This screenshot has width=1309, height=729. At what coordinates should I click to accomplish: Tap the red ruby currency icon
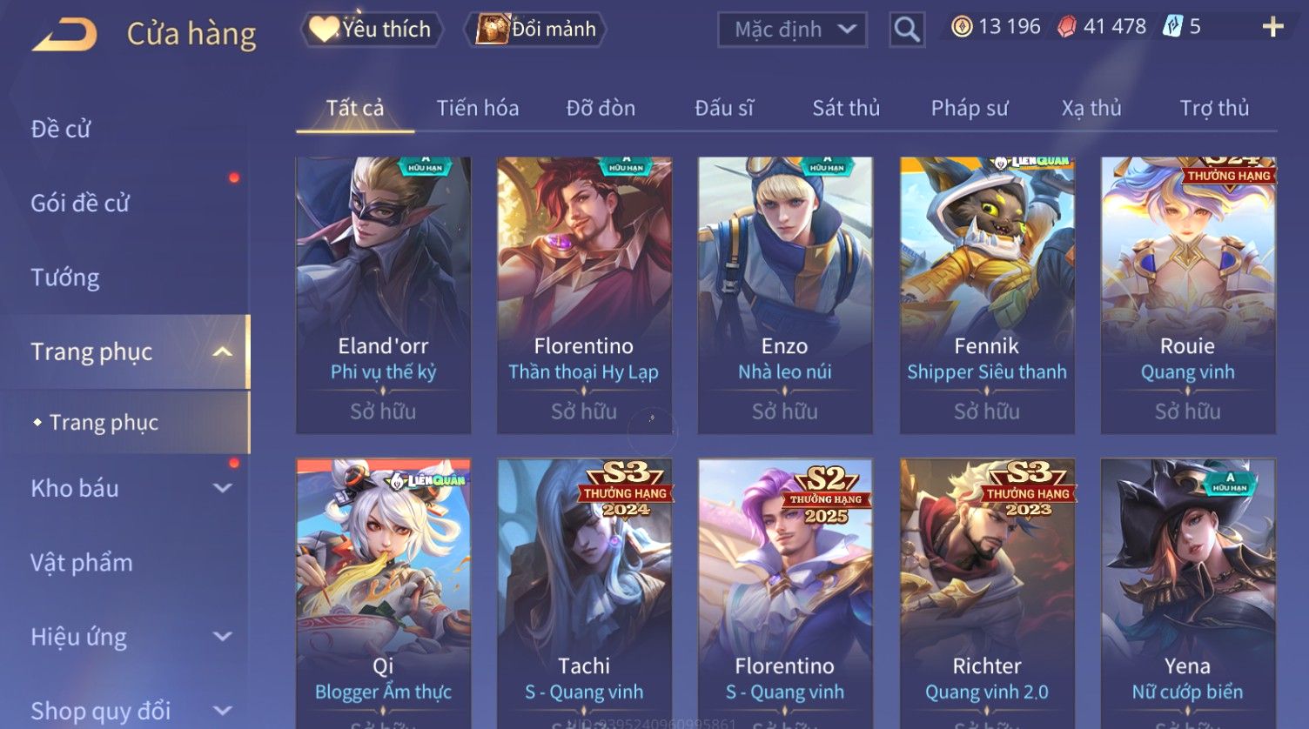pos(1066,27)
